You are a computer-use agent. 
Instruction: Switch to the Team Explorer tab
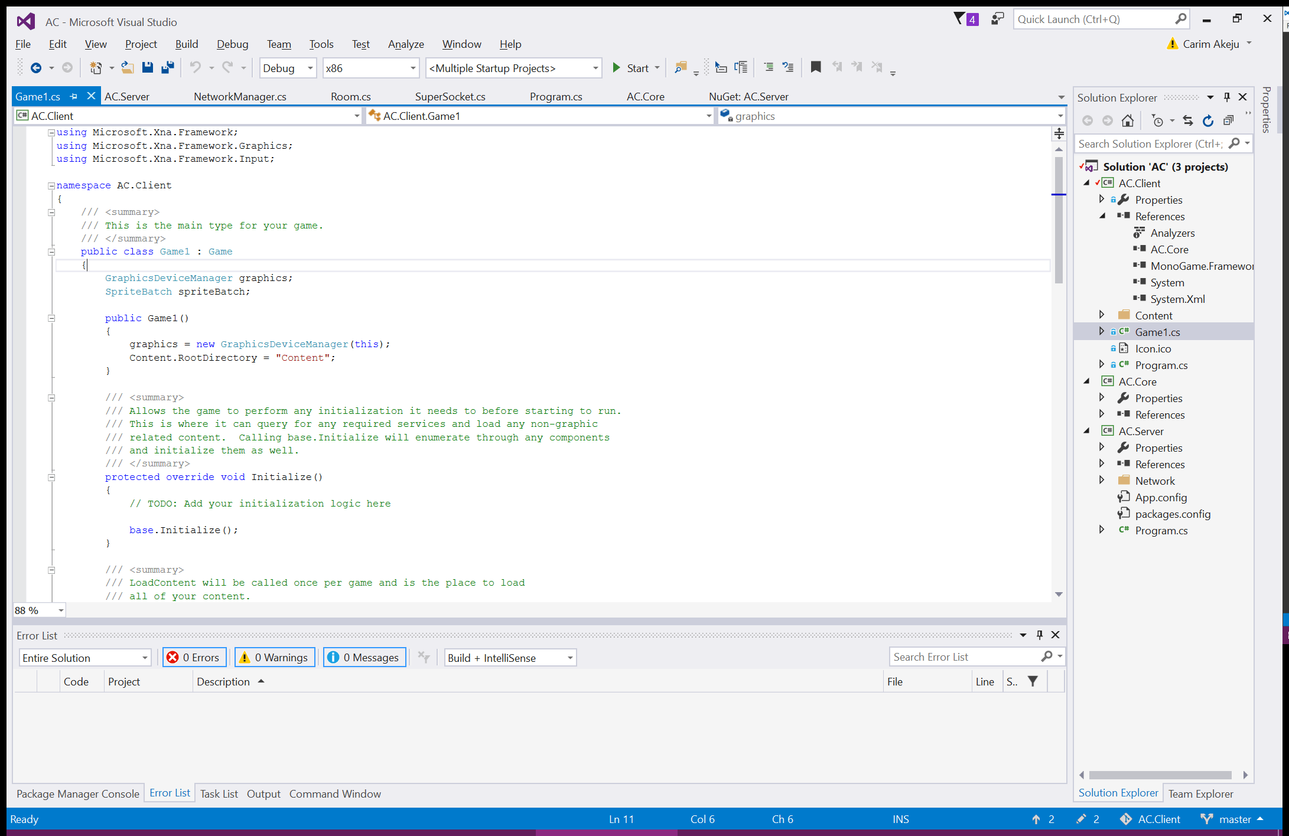click(1200, 794)
